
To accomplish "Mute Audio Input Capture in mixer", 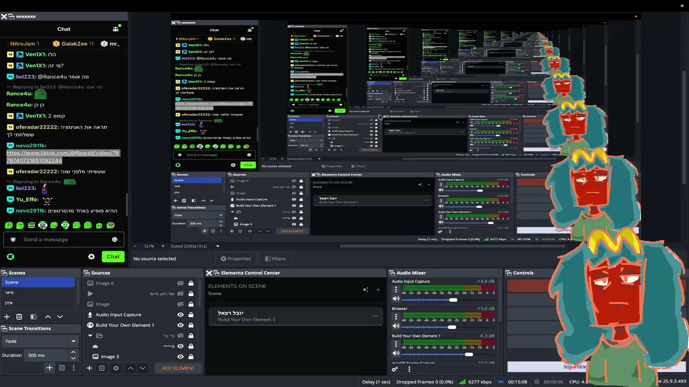I will [x=396, y=299].
